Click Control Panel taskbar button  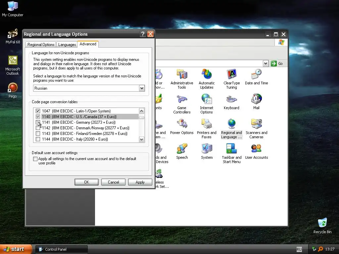[x=61, y=249]
